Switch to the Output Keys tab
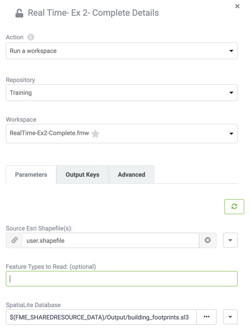Viewport: 250px width, 331px height. (82, 175)
